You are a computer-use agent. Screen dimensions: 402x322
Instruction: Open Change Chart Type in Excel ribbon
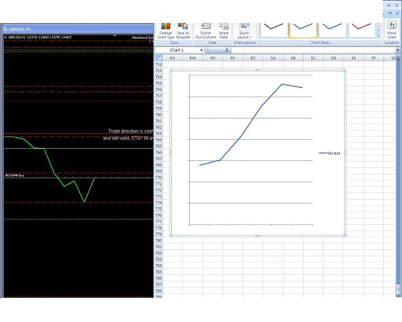click(x=165, y=31)
